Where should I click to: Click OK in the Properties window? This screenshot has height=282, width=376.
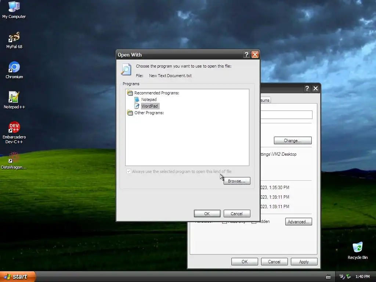245,261
